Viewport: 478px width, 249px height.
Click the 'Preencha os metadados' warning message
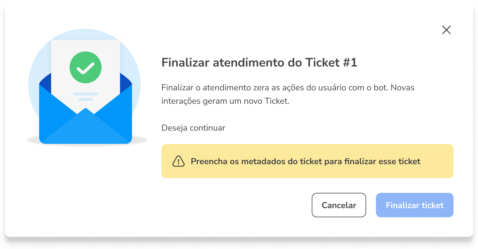[306, 161]
